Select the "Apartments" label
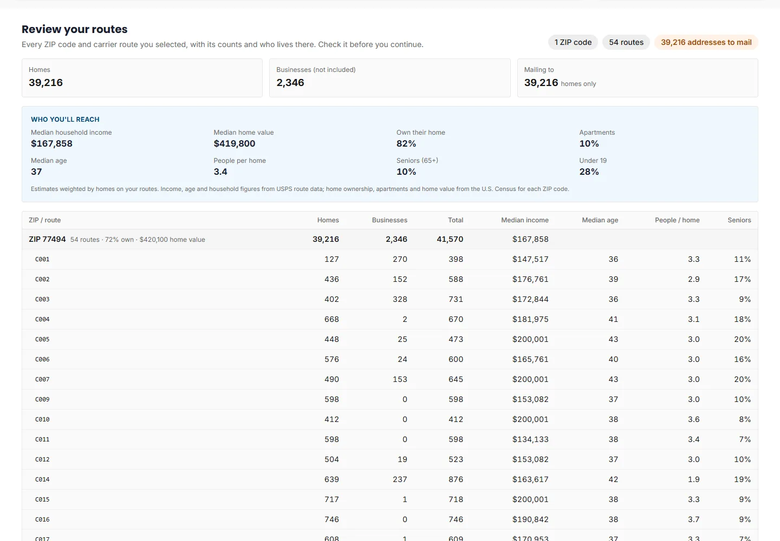 (597, 133)
